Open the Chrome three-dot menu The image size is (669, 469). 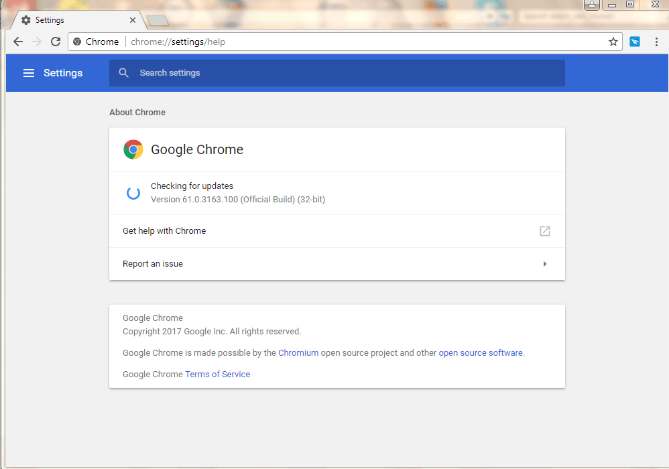[656, 42]
